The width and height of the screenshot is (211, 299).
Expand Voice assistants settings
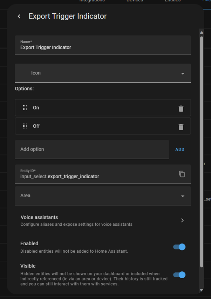click(x=103, y=220)
